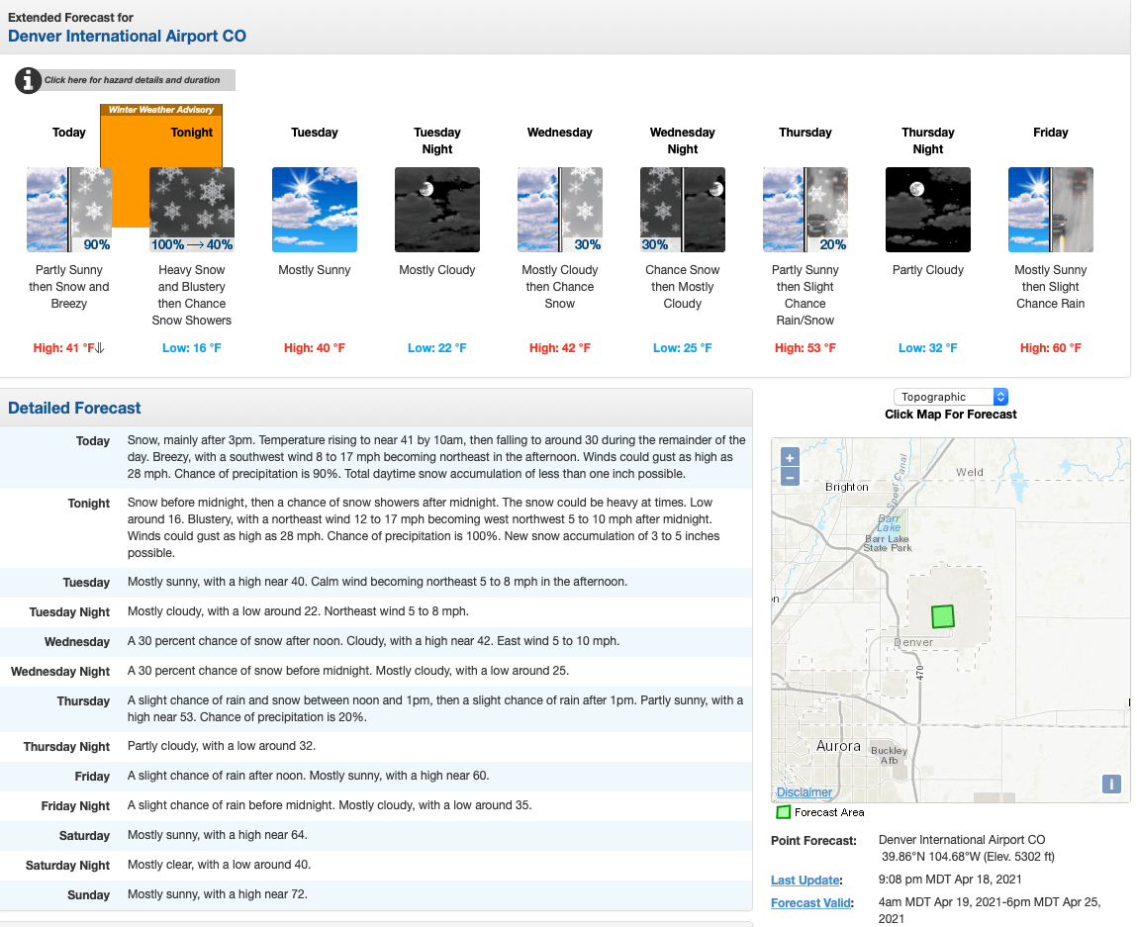Click the 'High: 40 °F' temperature text
This screenshot has height=927, width=1137.
(x=315, y=348)
